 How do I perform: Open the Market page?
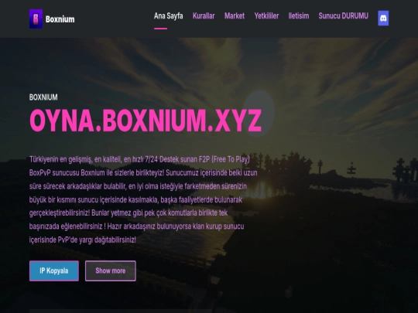coord(235,15)
